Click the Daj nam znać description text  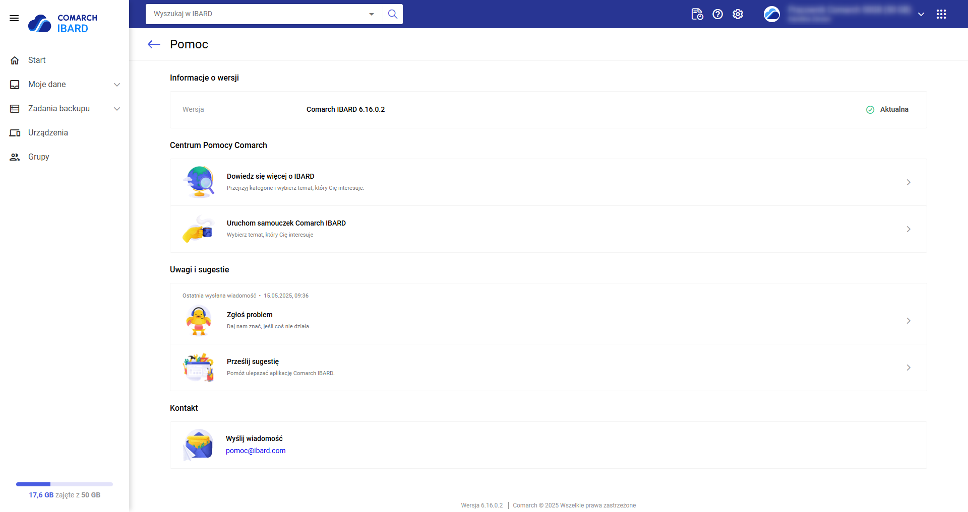(x=269, y=326)
